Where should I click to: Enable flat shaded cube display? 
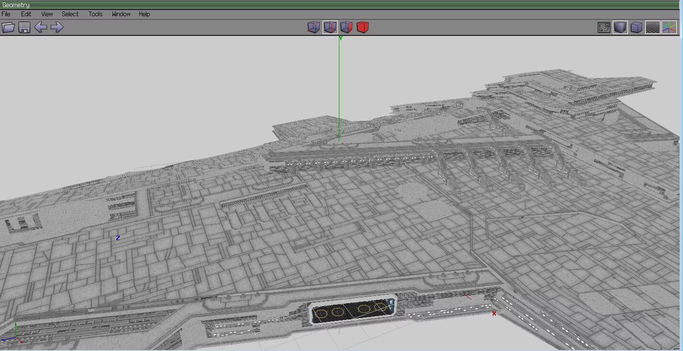click(x=637, y=27)
